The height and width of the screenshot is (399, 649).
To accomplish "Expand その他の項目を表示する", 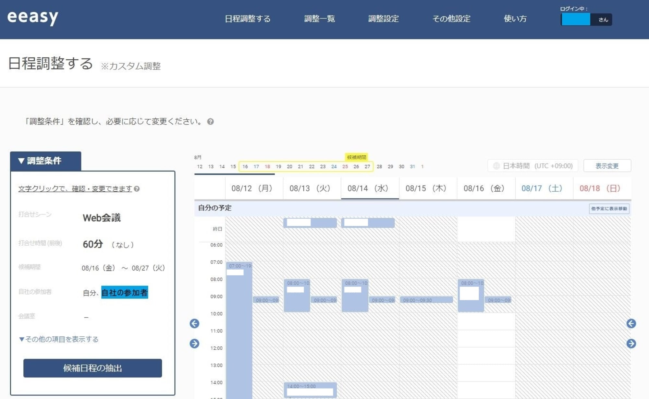I will pos(59,339).
